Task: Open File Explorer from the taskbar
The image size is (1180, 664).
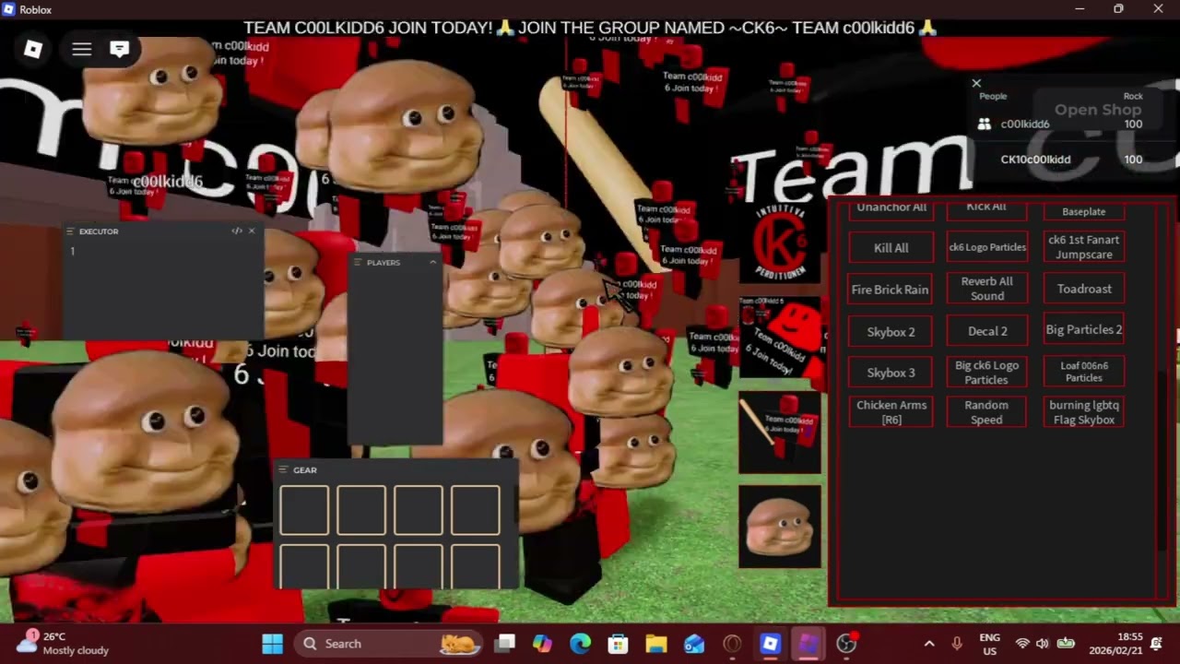Action: [656, 644]
